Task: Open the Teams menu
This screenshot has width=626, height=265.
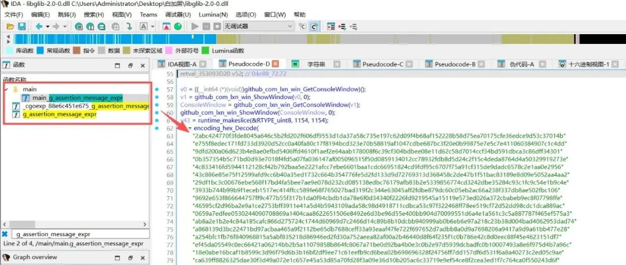Action: click(x=148, y=14)
